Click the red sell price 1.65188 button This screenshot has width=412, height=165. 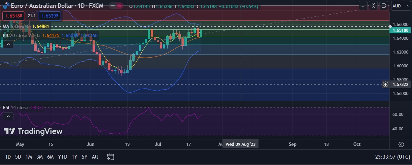13,15
